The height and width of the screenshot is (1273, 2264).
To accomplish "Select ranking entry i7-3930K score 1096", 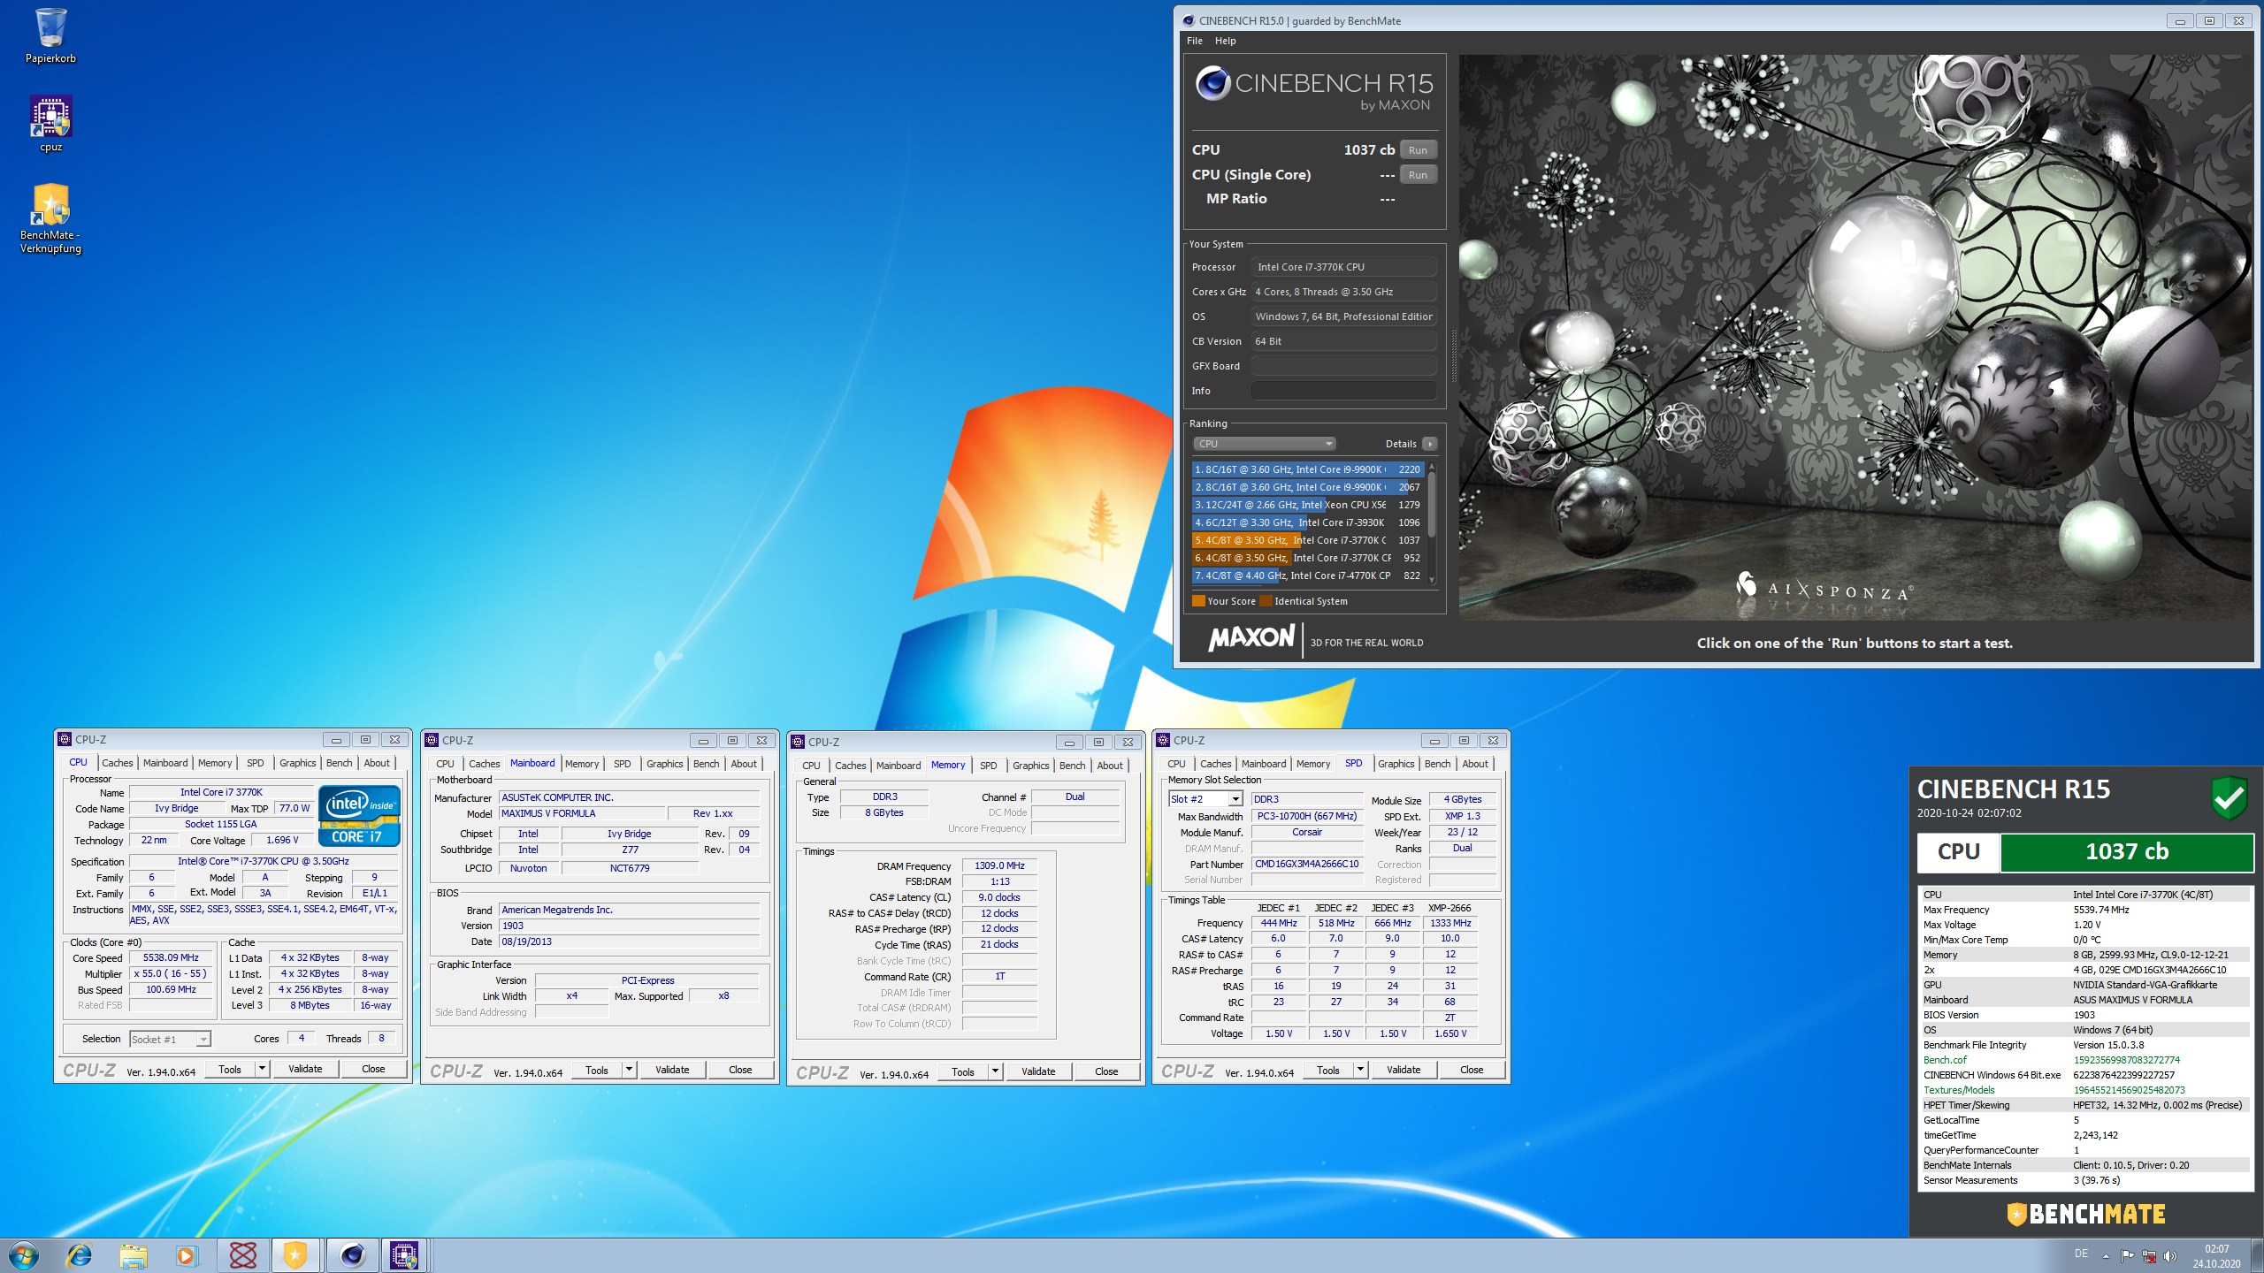I will pyautogui.click(x=1307, y=522).
